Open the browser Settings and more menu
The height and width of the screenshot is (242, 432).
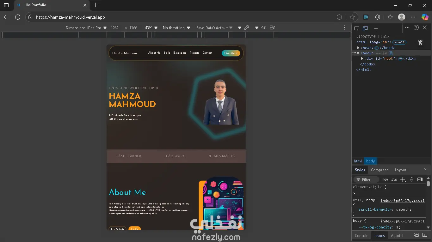(x=413, y=17)
